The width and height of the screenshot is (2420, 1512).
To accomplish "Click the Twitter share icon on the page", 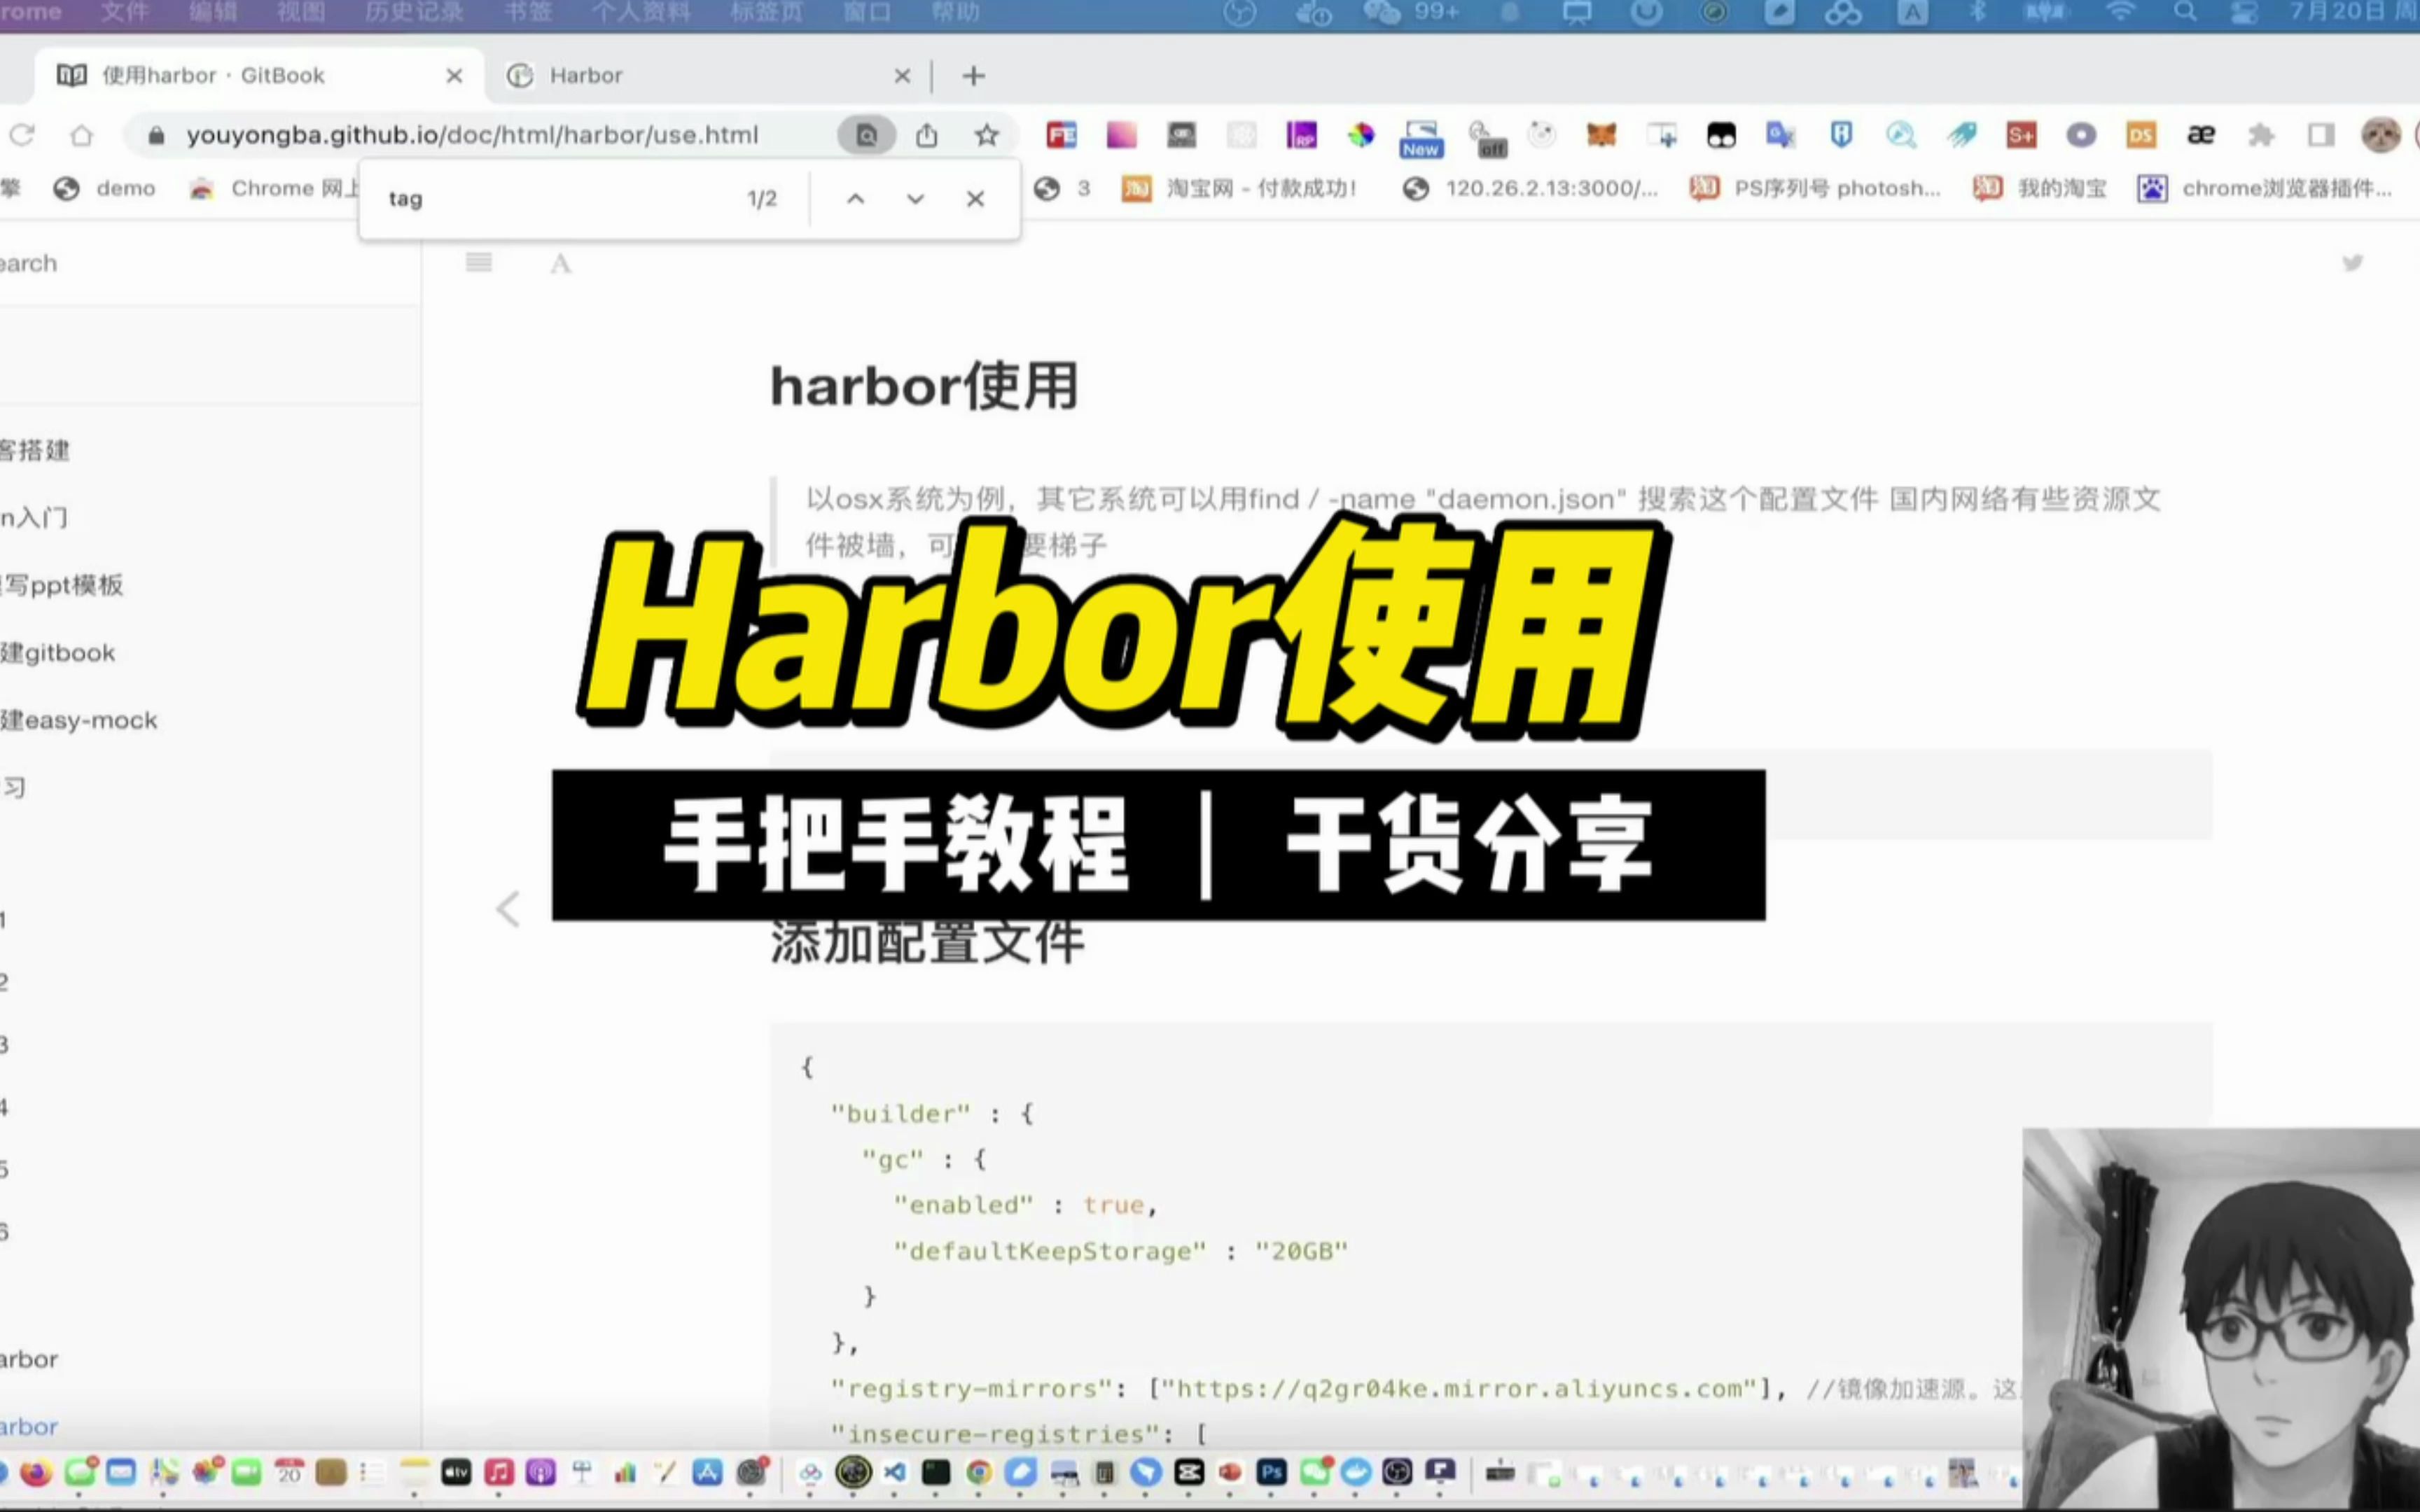I will point(2353,263).
